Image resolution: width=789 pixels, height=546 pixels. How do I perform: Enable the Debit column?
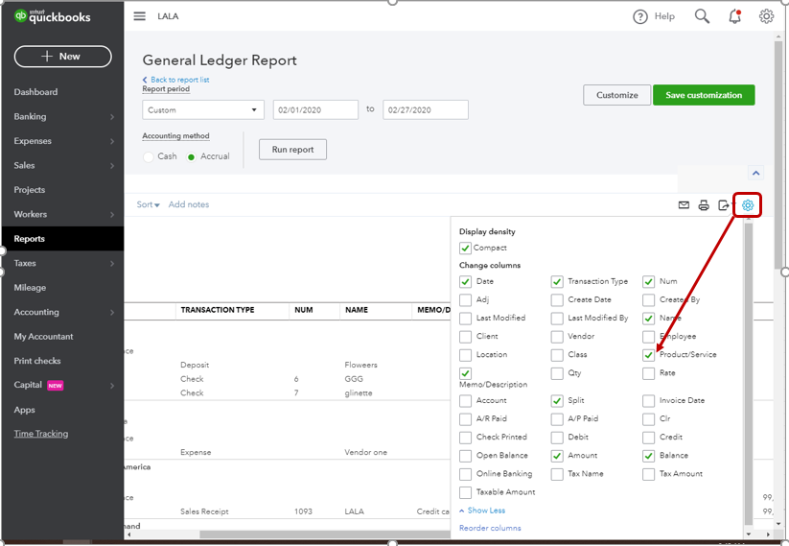pyautogui.click(x=557, y=438)
